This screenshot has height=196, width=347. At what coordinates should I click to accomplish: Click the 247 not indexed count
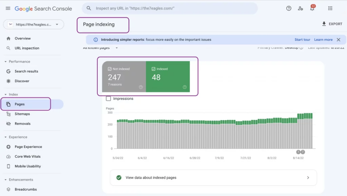[x=114, y=77]
